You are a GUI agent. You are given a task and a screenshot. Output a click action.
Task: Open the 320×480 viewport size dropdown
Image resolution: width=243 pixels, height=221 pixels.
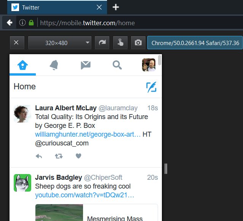click(x=60, y=42)
